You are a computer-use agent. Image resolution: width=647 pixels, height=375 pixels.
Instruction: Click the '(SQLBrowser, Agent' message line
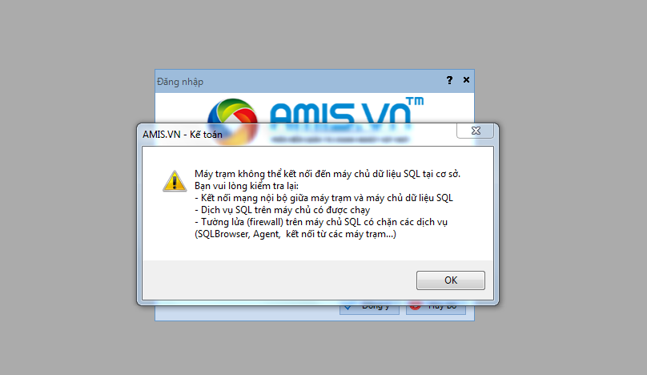(x=295, y=234)
